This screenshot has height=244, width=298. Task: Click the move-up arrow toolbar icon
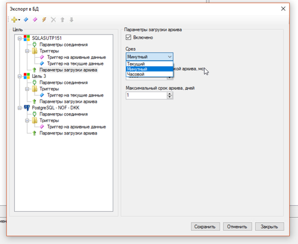[63, 20]
